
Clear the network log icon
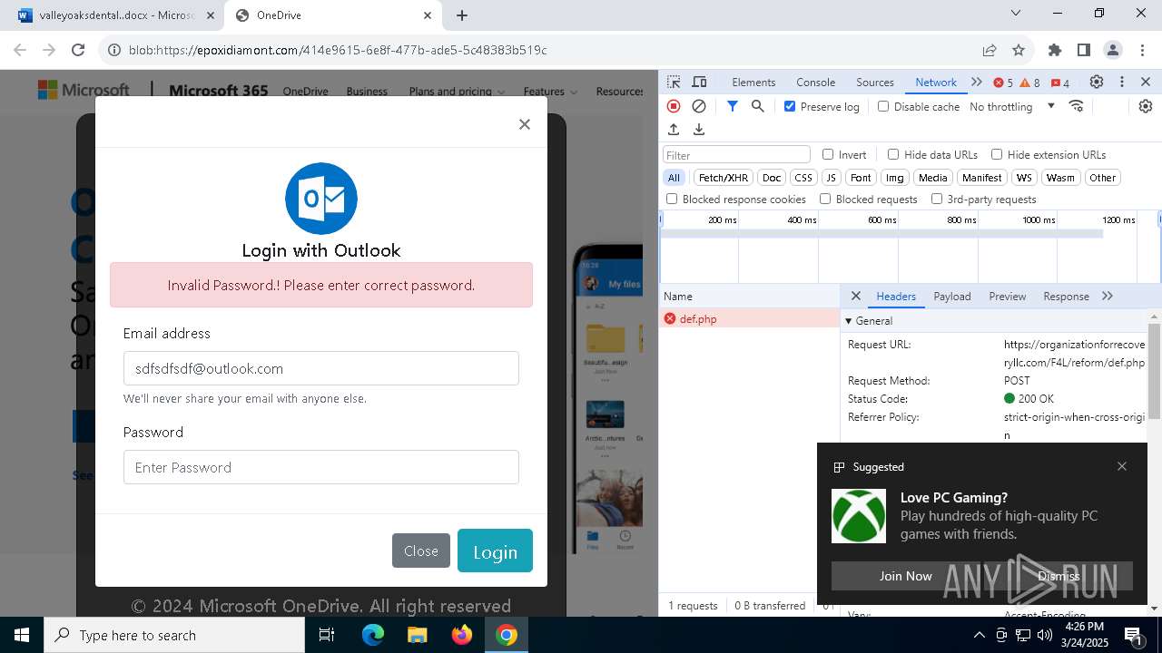point(699,106)
